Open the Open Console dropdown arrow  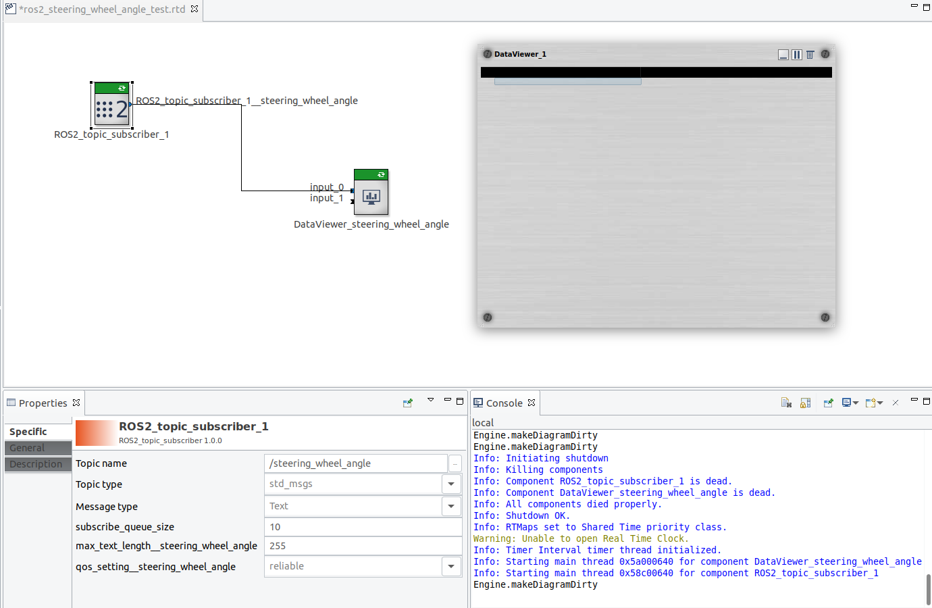coord(880,403)
